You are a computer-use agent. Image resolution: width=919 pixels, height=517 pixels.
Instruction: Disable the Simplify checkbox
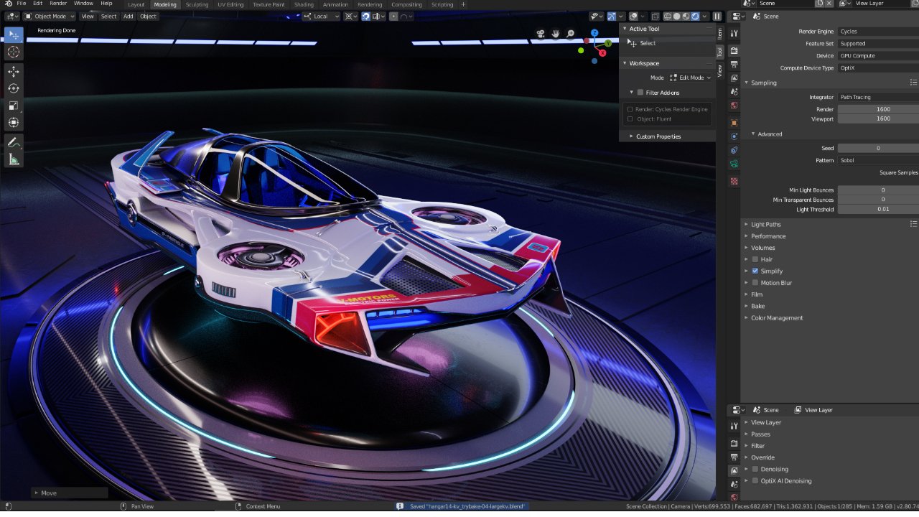point(755,271)
